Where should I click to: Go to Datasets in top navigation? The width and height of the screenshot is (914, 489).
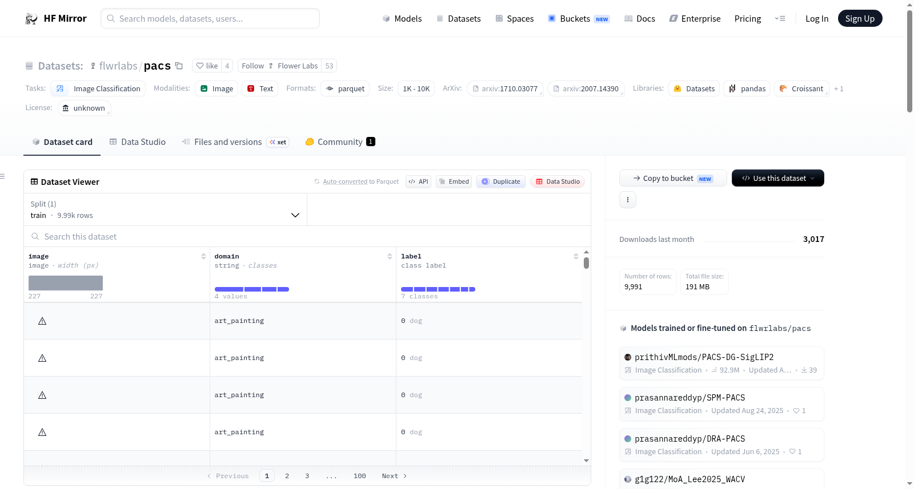coord(459,18)
